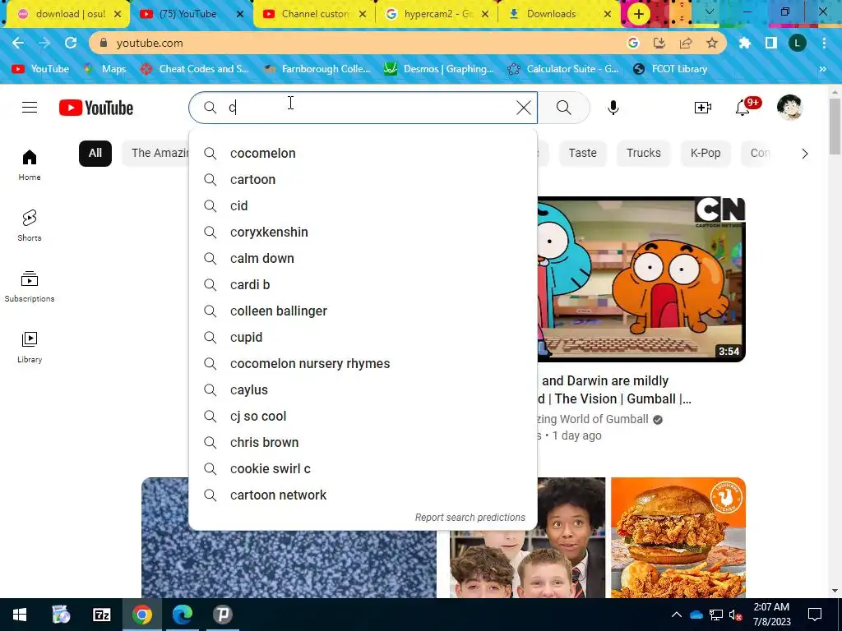Choose the coryxkenshin suggestion
The width and height of the screenshot is (842, 631).
363,233
